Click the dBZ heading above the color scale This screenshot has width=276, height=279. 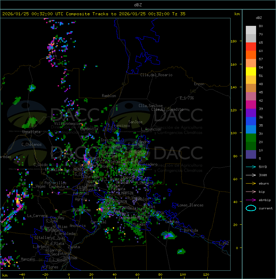click(x=259, y=18)
